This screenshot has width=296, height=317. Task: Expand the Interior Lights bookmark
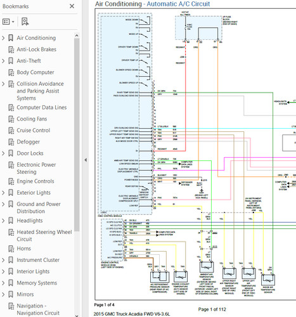(3, 271)
